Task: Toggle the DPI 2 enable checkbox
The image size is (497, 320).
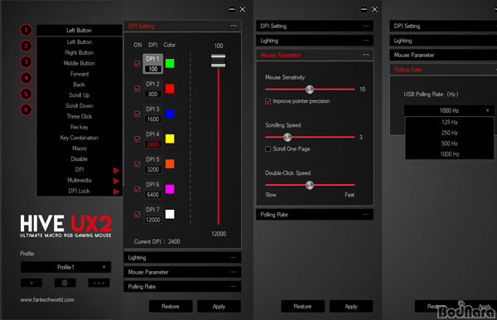Action: tap(138, 89)
